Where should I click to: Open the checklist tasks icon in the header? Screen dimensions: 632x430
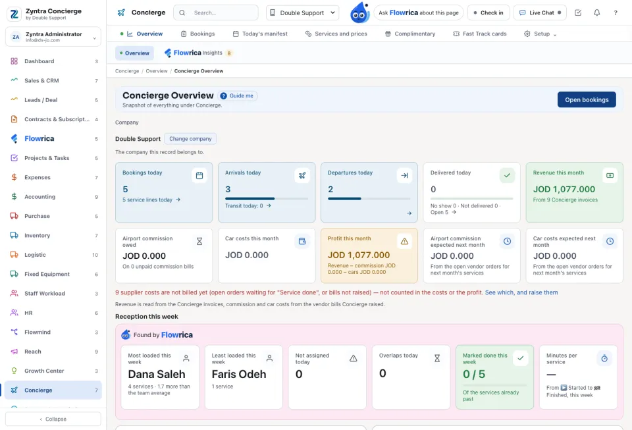[578, 13]
